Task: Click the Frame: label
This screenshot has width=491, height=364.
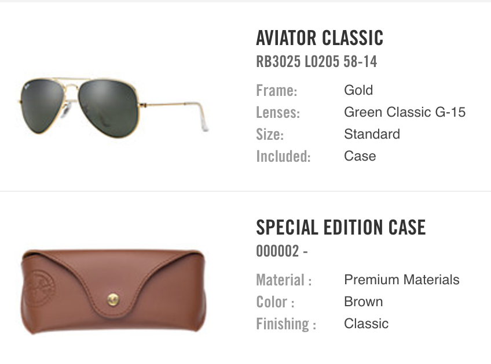Action: point(276,91)
